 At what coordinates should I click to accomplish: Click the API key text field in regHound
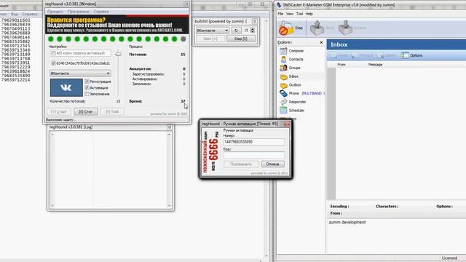tap(80, 53)
